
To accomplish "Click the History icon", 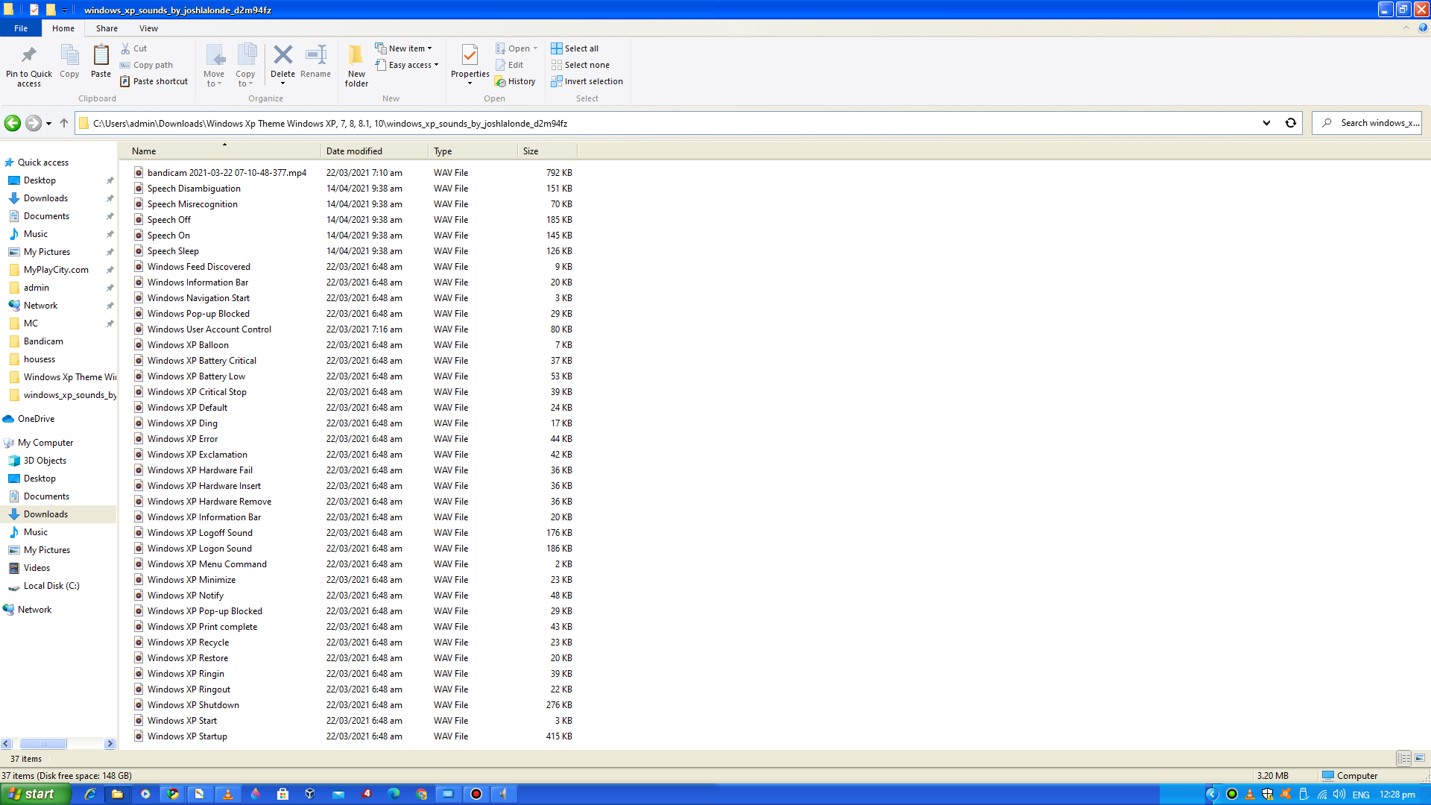I will point(515,81).
